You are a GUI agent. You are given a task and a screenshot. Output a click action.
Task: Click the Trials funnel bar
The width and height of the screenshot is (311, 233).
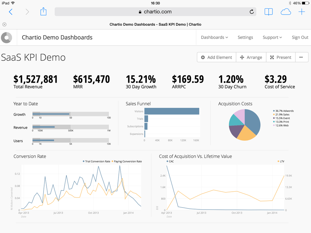(146, 119)
